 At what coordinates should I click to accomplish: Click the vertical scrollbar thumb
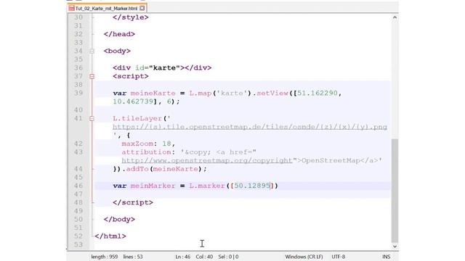point(395,191)
